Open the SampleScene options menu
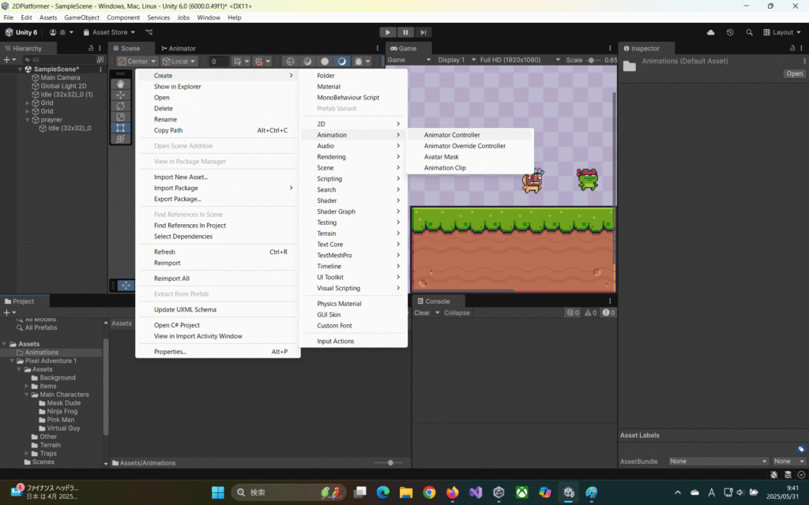 click(100, 69)
